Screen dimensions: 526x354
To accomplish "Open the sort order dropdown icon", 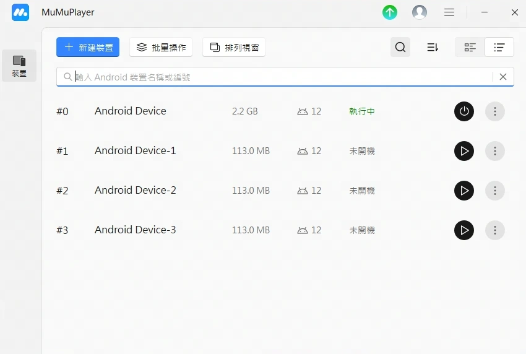I will click(433, 47).
